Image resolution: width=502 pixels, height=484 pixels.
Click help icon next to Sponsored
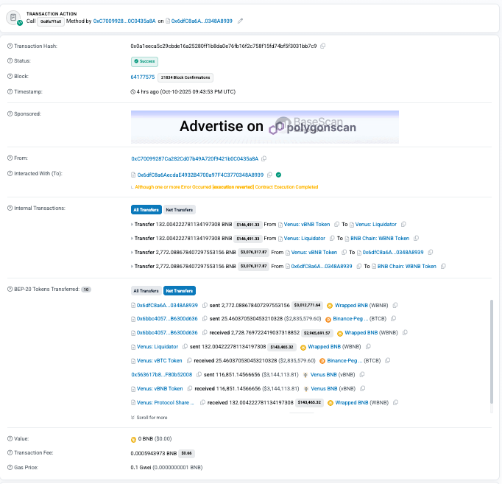10,113
